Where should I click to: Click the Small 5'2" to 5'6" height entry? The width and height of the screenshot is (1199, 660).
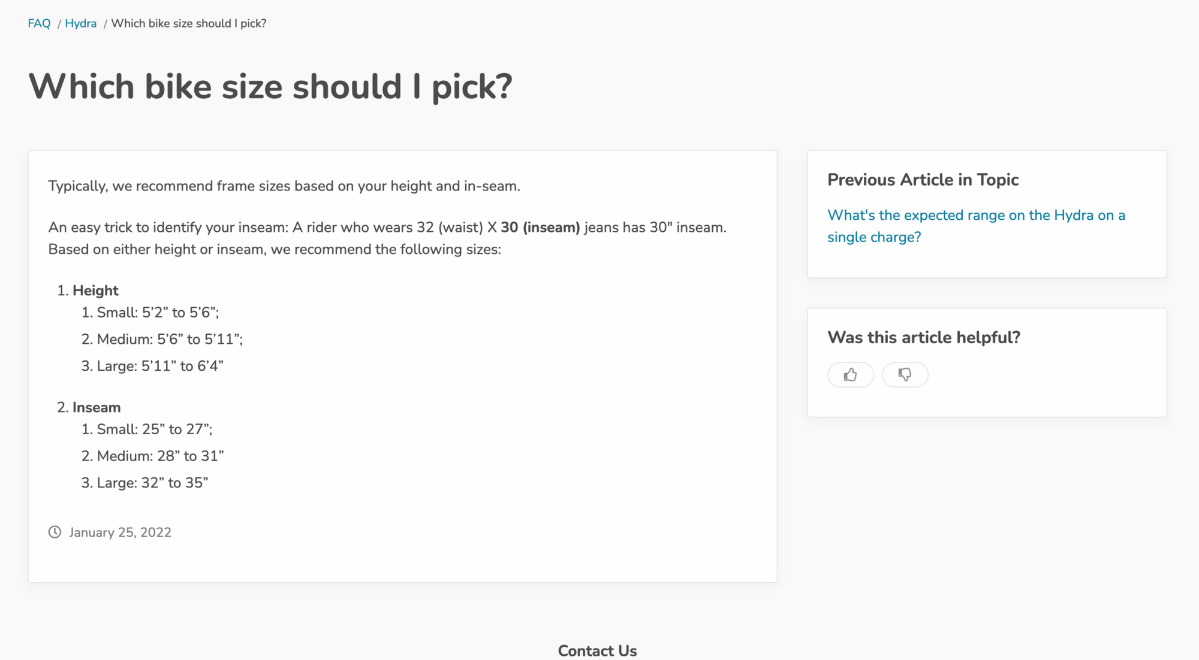[158, 313]
